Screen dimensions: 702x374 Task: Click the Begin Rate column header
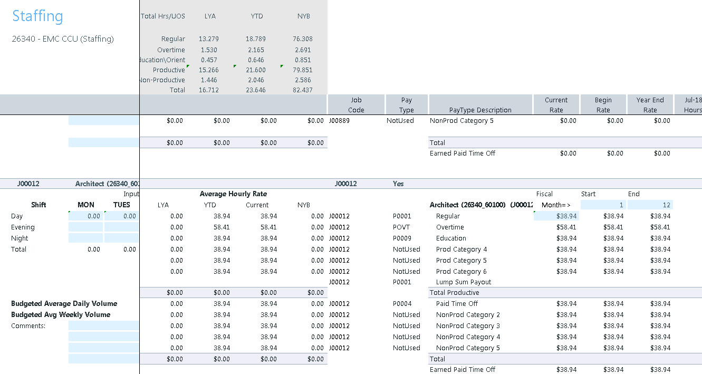pyautogui.click(x=603, y=105)
